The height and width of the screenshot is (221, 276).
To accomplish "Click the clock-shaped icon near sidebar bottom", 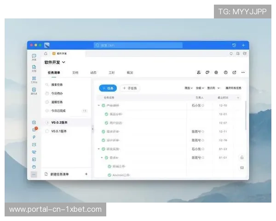I will (34, 167).
